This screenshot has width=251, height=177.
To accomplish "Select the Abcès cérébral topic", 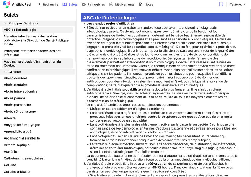I will (x=16, y=78).
